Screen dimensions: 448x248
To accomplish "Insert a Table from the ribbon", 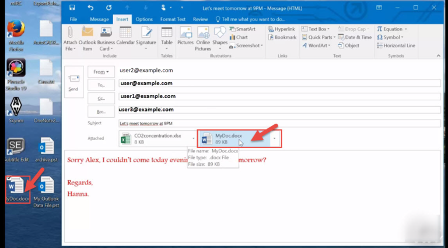I will click(x=167, y=36).
